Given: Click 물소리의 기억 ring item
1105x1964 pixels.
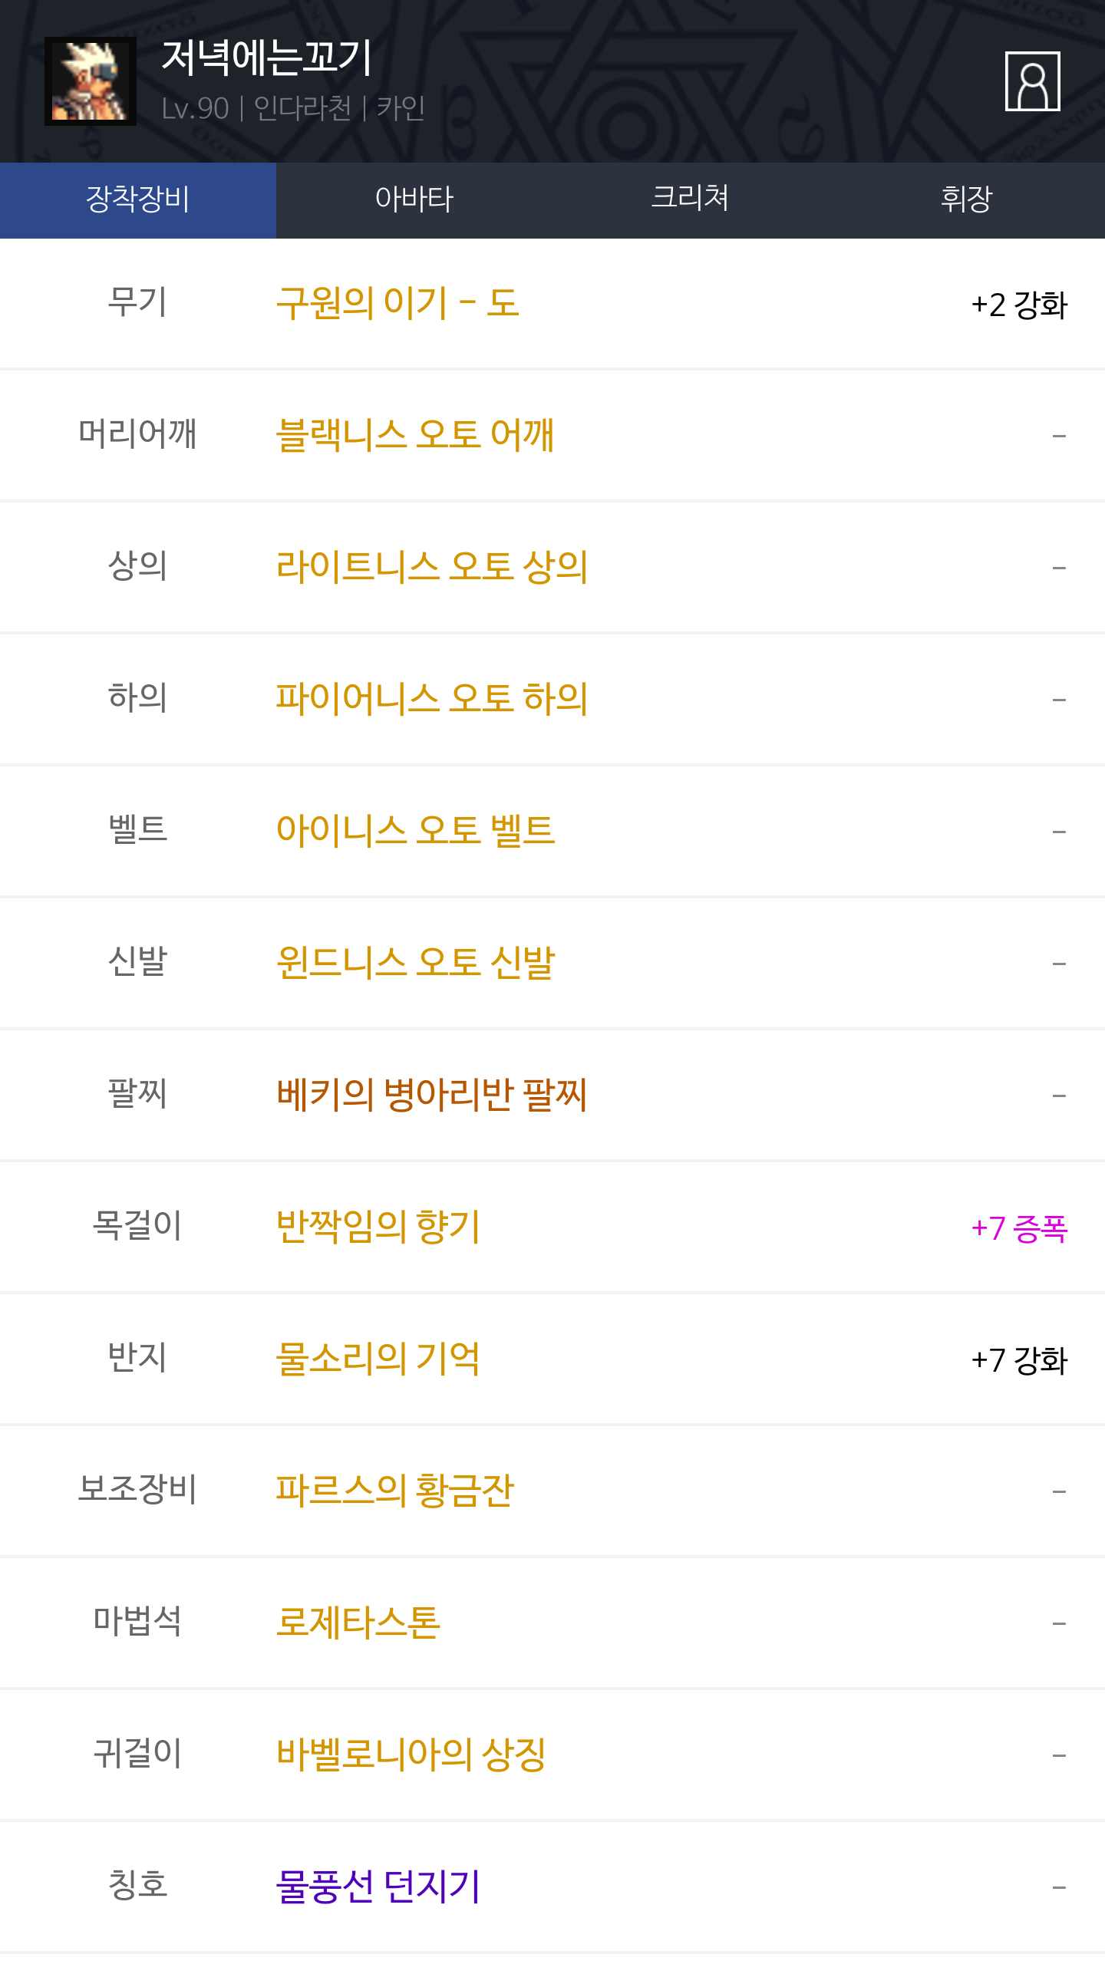Looking at the screenshot, I should click(x=378, y=1359).
